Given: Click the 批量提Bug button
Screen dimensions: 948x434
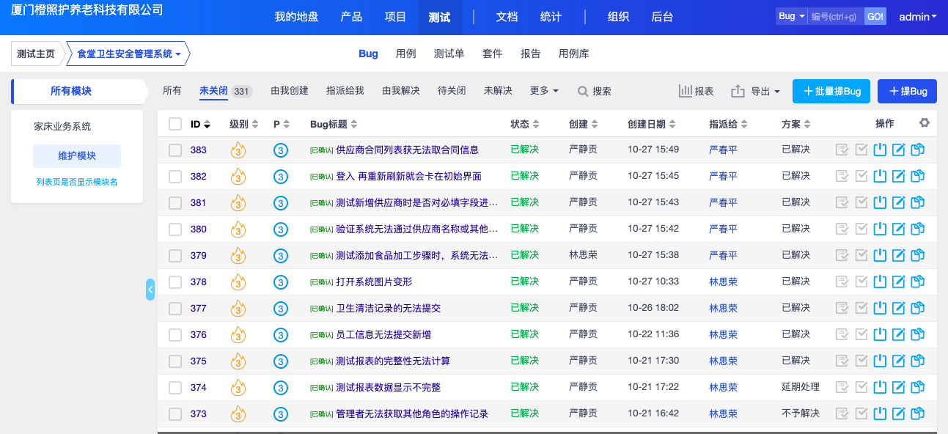Looking at the screenshot, I should pyautogui.click(x=831, y=92).
